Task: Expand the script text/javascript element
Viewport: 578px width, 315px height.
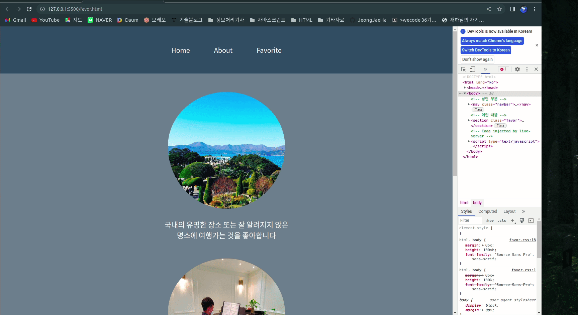Action: pyautogui.click(x=469, y=141)
